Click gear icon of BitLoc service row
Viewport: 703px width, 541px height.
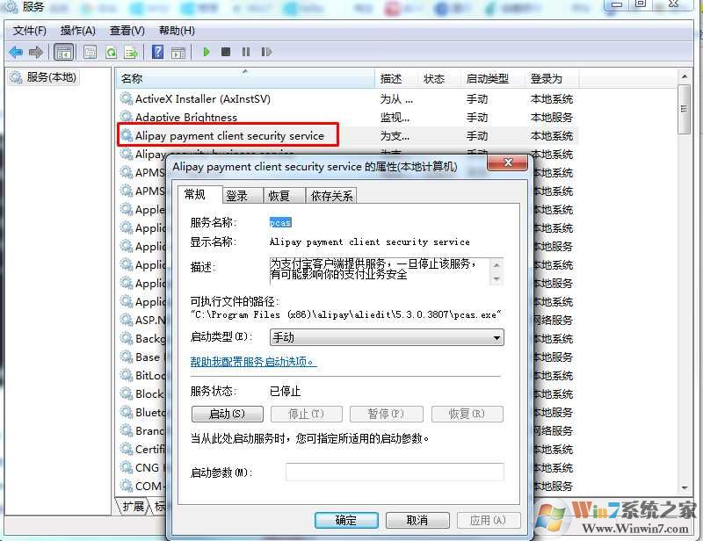(127, 375)
